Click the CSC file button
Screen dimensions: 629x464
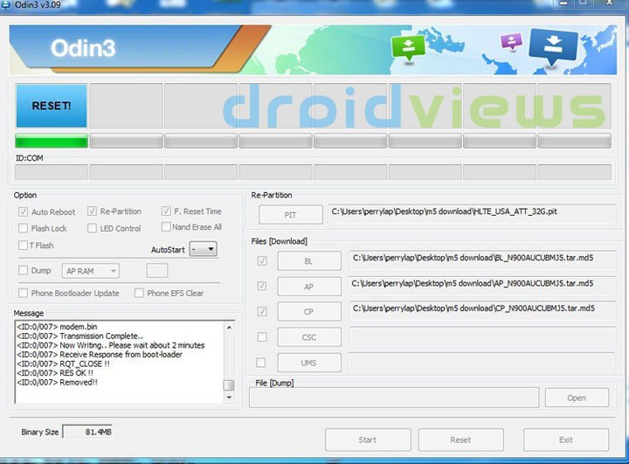point(309,337)
